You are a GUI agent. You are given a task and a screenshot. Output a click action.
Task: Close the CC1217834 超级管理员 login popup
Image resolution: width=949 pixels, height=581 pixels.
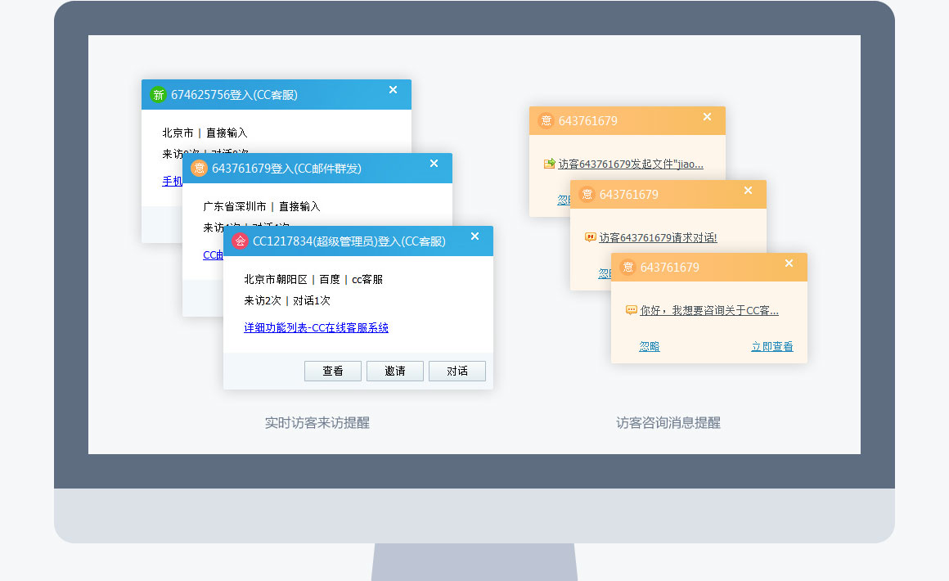click(475, 236)
